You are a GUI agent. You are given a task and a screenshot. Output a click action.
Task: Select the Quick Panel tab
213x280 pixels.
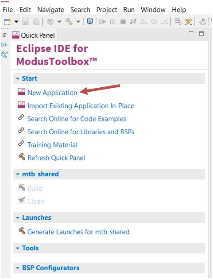(x=34, y=35)
